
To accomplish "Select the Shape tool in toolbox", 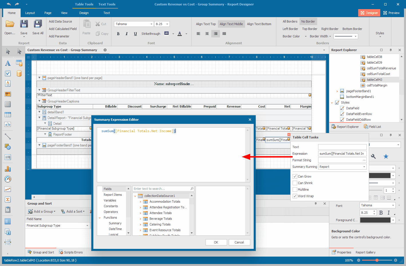I will 8,147.
